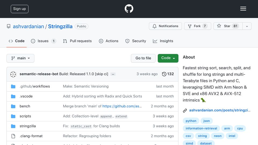This screenshot has height=145, width=258.
Task: Open the bench folder name
Action: 25,106
